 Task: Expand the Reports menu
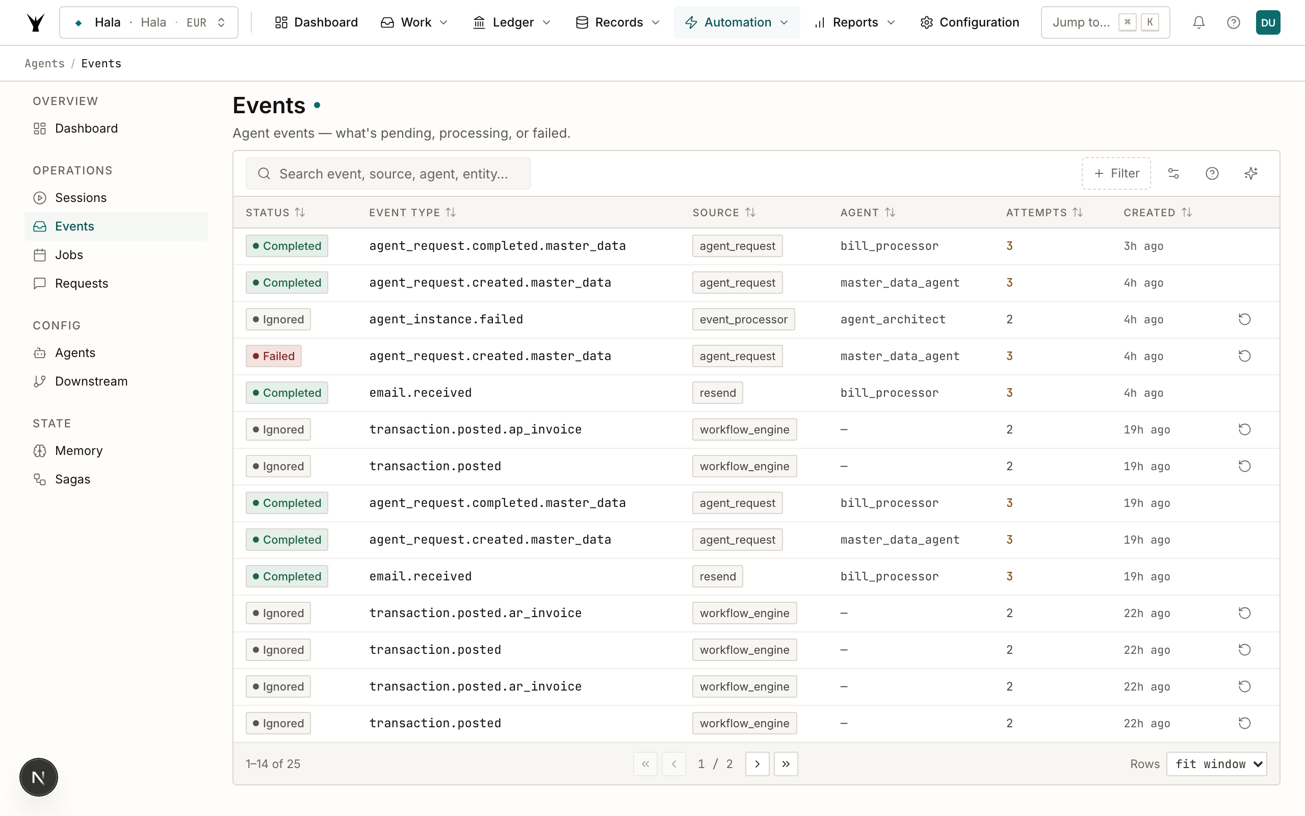click(854, 22)
